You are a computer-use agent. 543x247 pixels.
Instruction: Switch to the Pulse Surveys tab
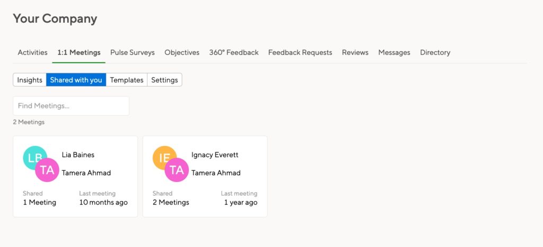(132, 52)
